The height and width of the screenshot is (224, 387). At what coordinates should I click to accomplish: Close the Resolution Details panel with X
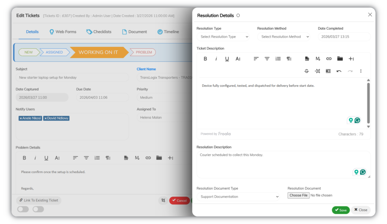coord(370,15)
